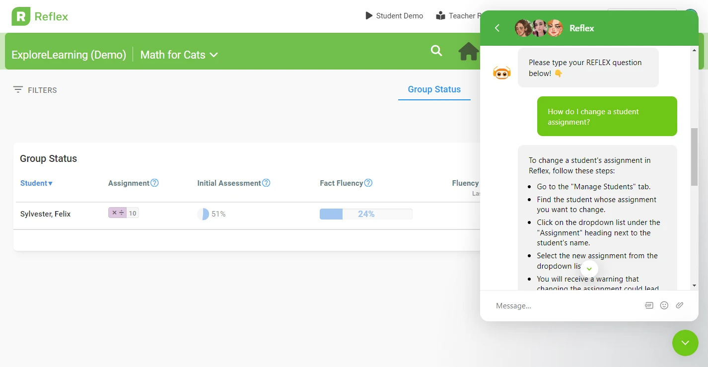Open the search magnifier in green bar
Viewport: 708px width, 367px height.
[x=436, y=50]
